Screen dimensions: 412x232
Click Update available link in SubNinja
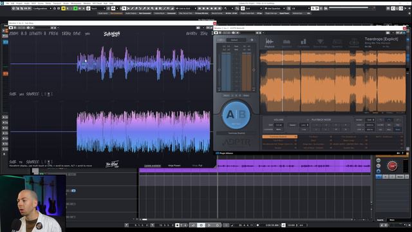coord(153,166)
